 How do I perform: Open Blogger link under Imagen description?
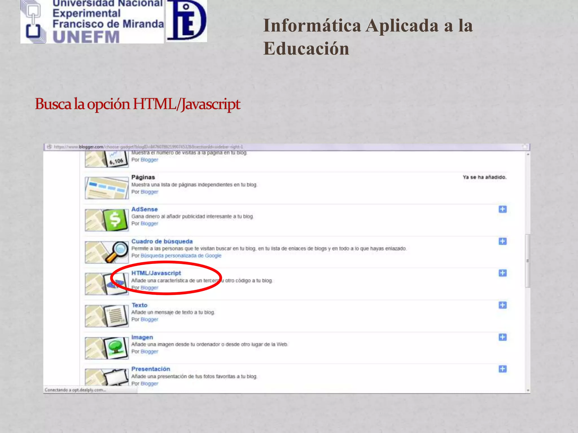coord(149,352)
